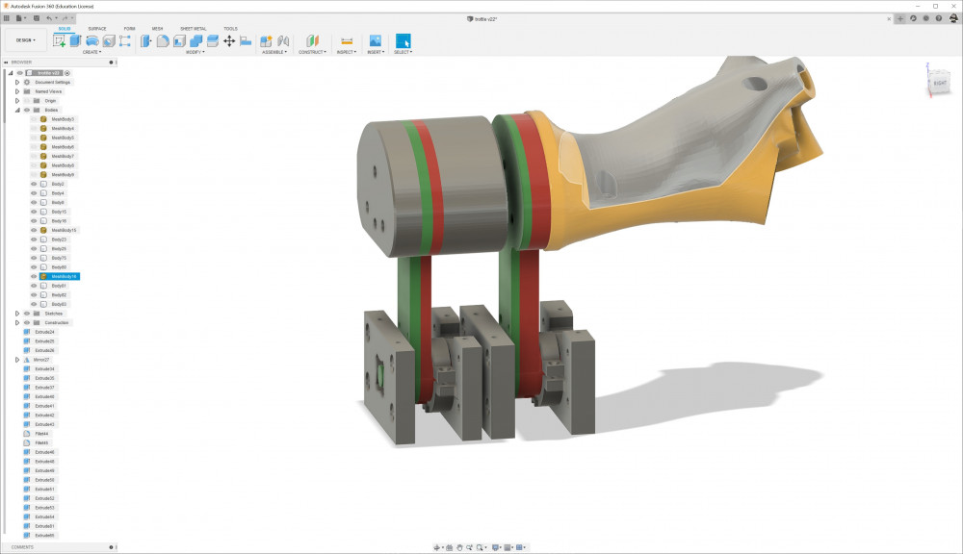Select the Move/Copy tool
The width and height of the screenshot is (963, 554).
(x=229, y=40)
